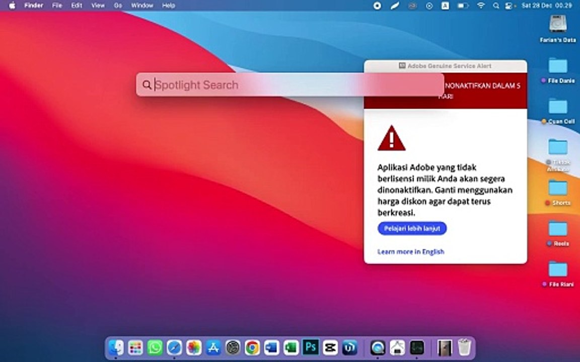Click the Creative Cloud menu bar icon
Image resolution: width=580 pixels, height=362 pixels.
412,6
